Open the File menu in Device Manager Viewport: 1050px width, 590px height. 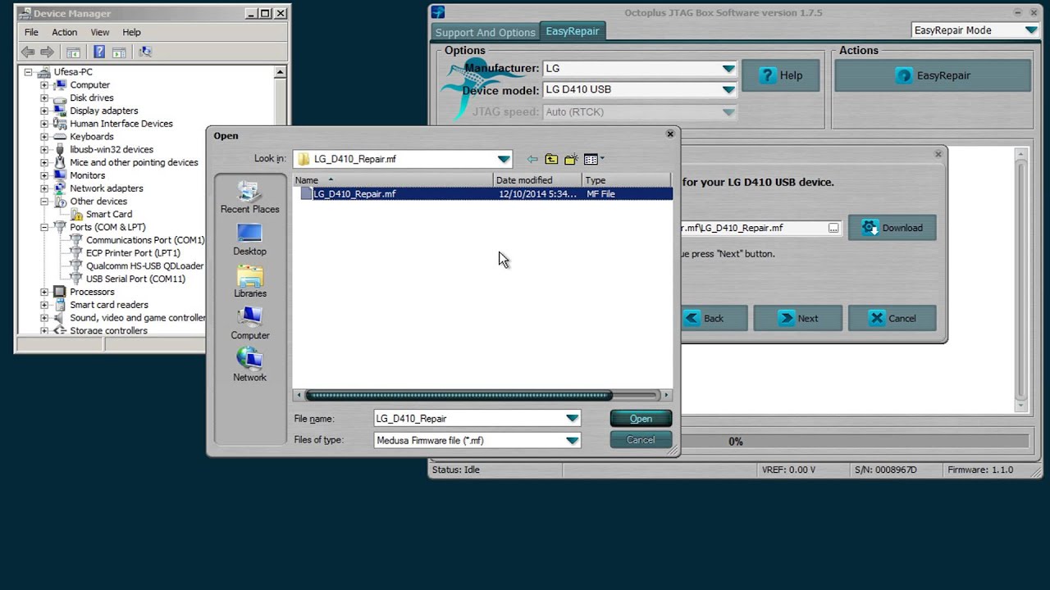click(x=31, y=32)
